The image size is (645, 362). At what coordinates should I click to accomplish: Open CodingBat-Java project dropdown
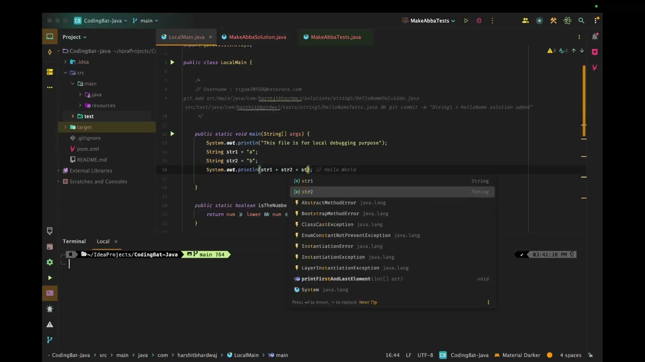100,21
